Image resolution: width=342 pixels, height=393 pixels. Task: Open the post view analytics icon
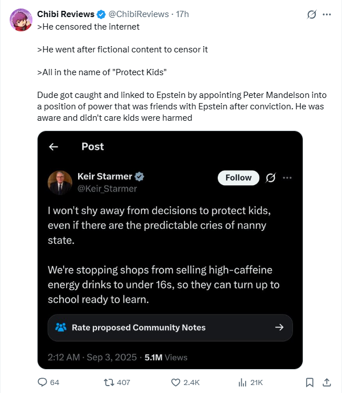[242, 382]
